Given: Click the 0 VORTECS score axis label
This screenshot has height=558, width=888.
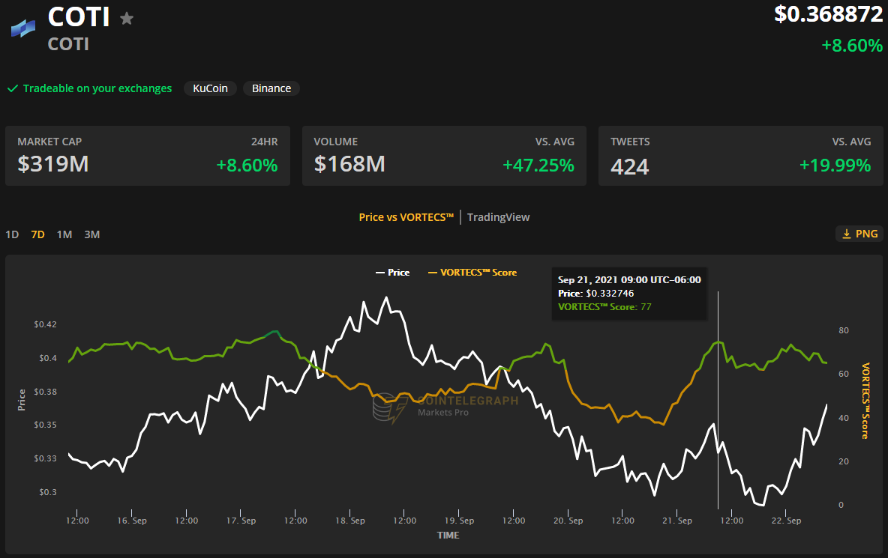Looking at the screenshot, I should 841,506.
